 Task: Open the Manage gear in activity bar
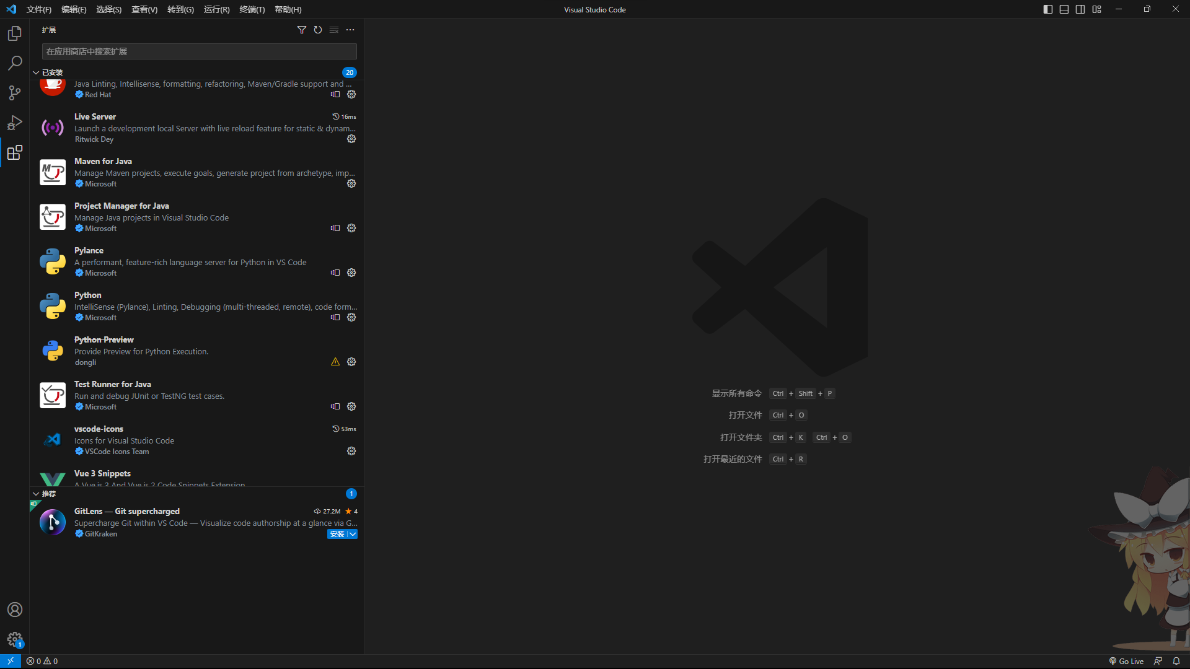coord(15,639)
